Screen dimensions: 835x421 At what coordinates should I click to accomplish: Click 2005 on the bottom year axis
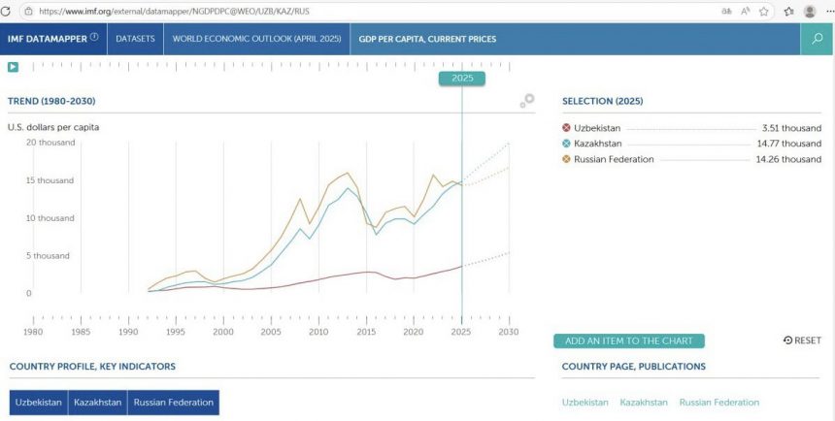(x=271, y=332)
